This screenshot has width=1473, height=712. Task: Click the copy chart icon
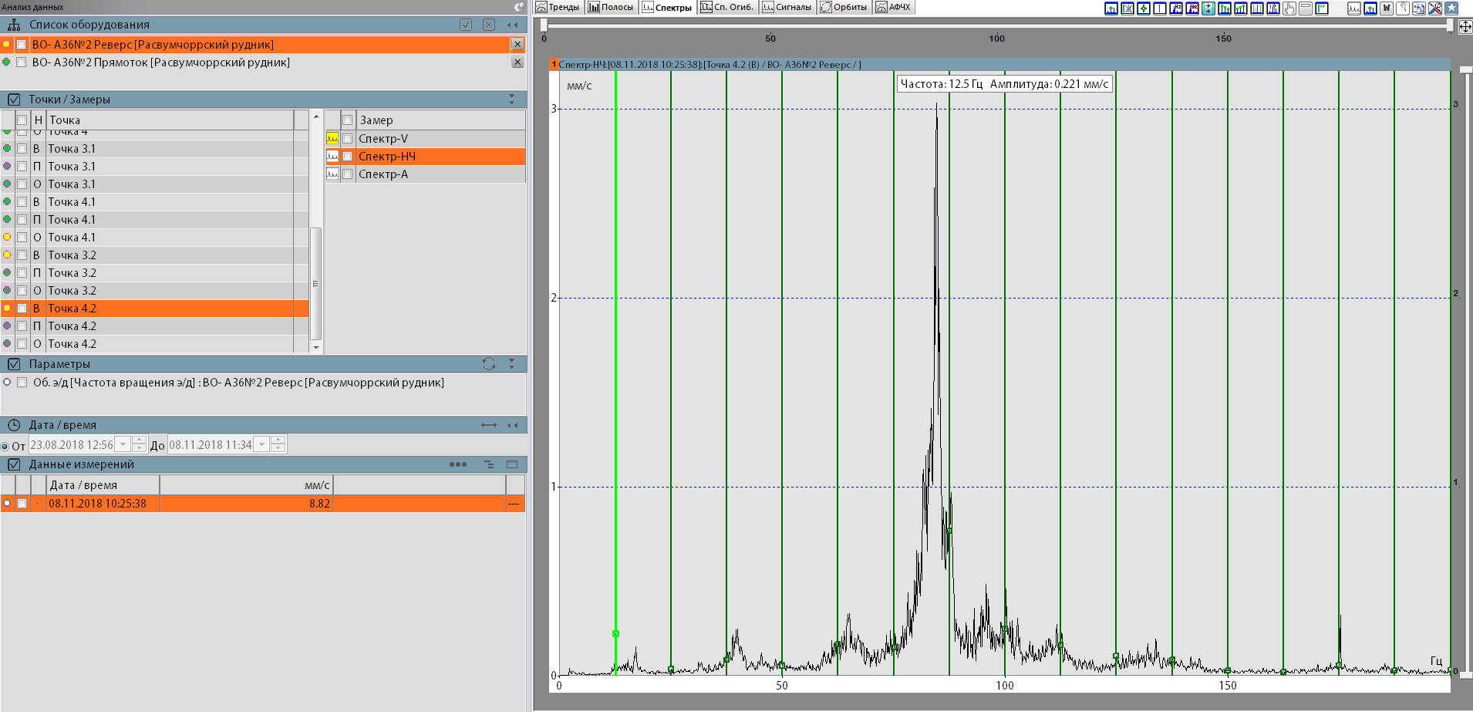point(1419,8)
